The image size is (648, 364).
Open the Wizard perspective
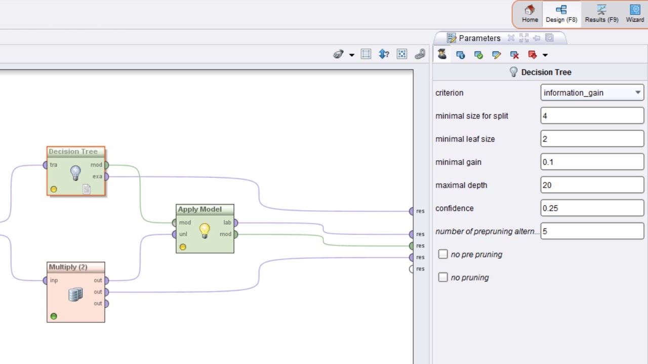click(x=635, y=14)
